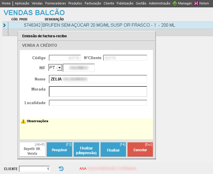The image size is (213, 174).
Task: Select the Brufen sem açúcar product row
Action: pyautogui.click(x=108, y=25)
